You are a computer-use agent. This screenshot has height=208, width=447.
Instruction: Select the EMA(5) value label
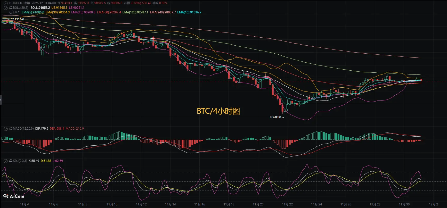tap(33, 12)
